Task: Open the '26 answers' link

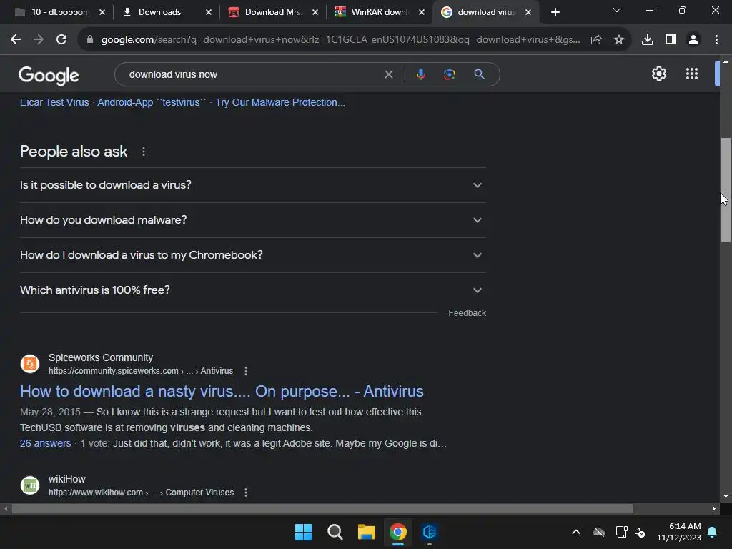Action: click(x=45, y=443)
